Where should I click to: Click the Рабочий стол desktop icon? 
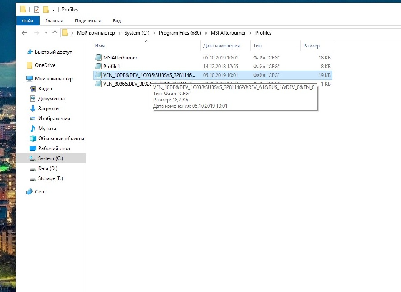[33, 148]
